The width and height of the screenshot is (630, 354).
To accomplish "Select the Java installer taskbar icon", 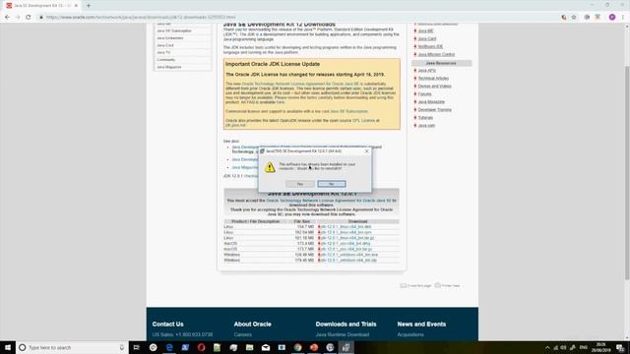I will click(x=346, y=347).
